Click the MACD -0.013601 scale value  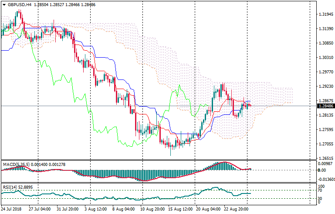326,179
